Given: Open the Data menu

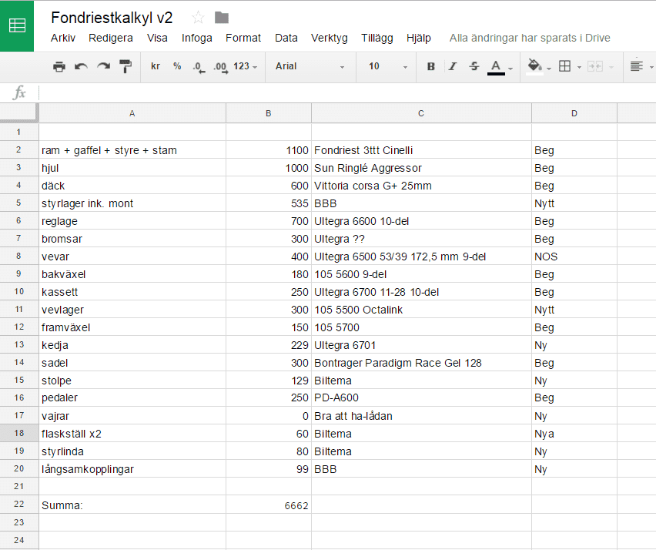Looking at the screenshot, I should (x=286, y=38).
